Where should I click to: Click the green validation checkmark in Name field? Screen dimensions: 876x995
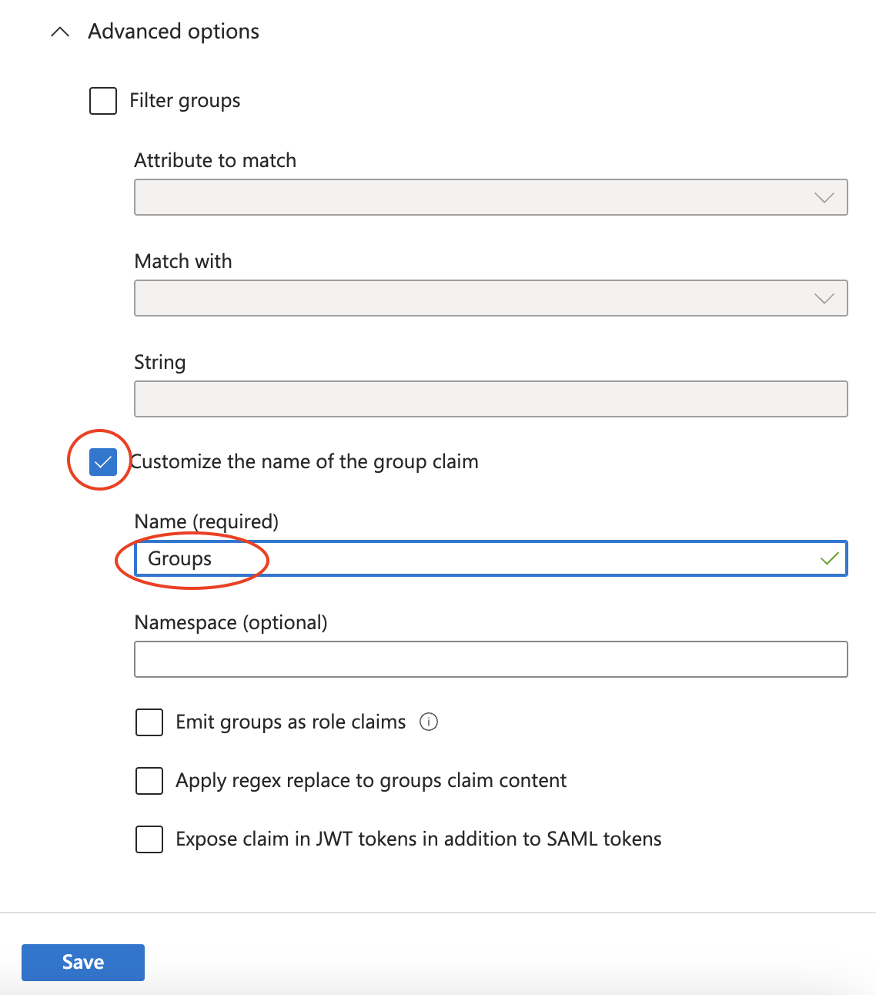(829, 559)
